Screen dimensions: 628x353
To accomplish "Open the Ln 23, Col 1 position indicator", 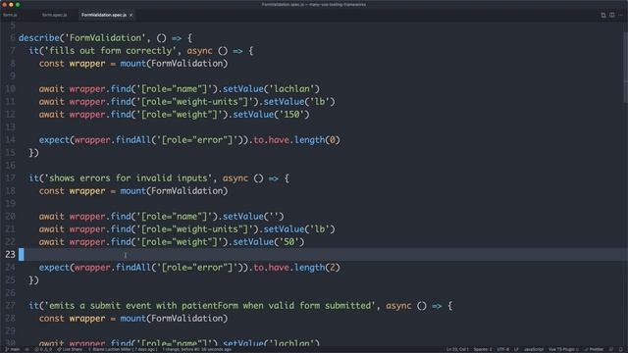I will 457,349.
